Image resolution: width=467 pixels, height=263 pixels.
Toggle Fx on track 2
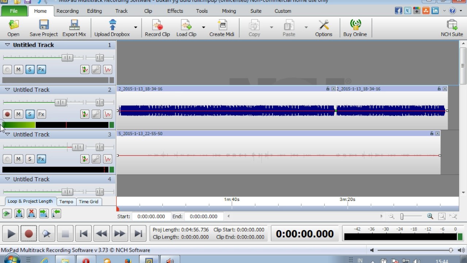click(41, 114)
